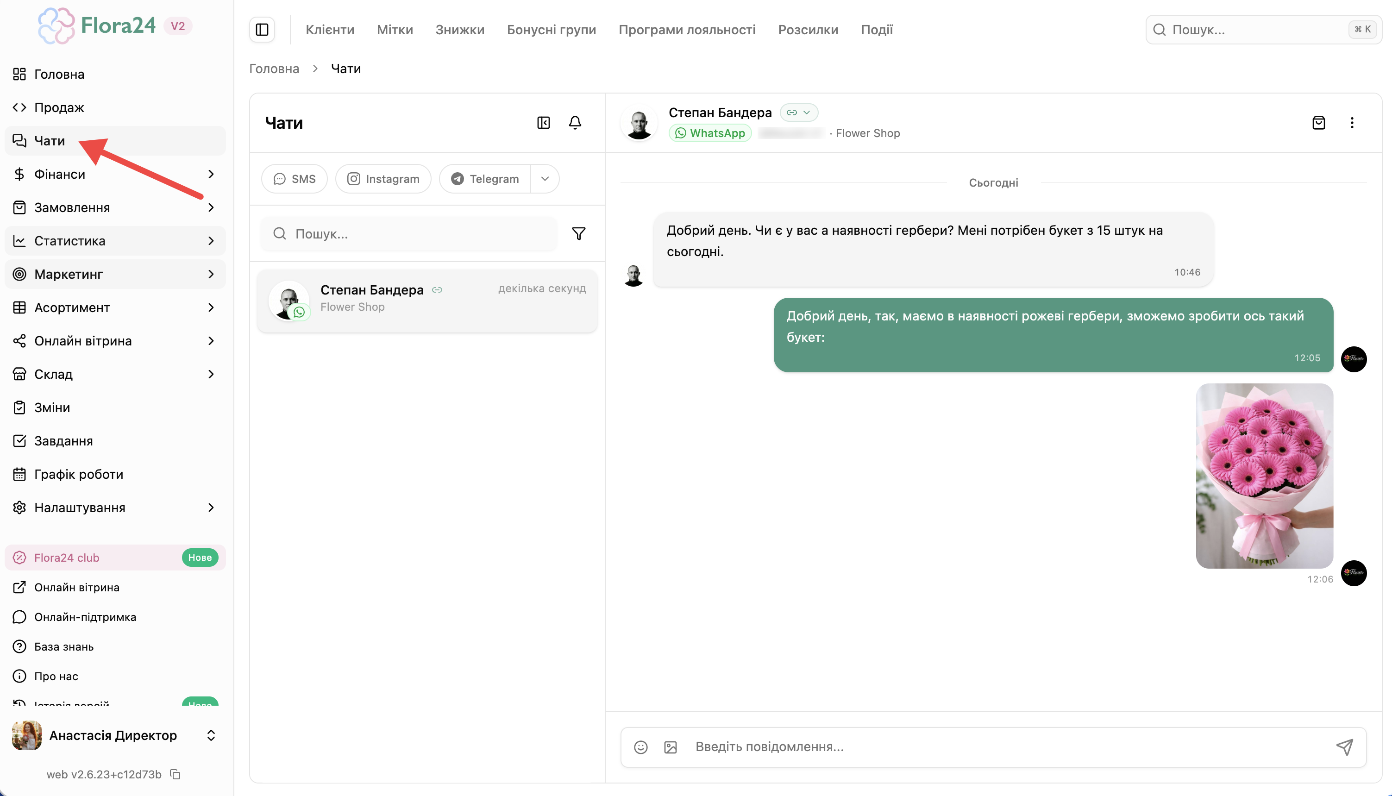Viewport: 1392px width, 796px height.
Task: Click the customer avatar beside the 10:46 message
Action: (633, 276)
